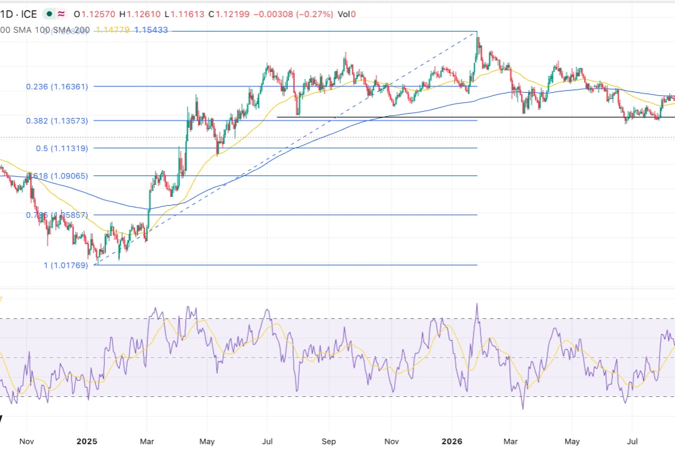Click the SMA value 1.15433

coord(151,30)
